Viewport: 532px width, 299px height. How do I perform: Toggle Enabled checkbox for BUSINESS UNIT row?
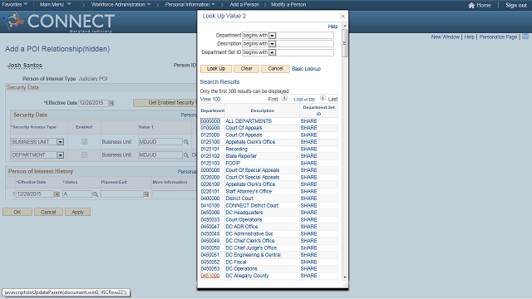point(84,142)
